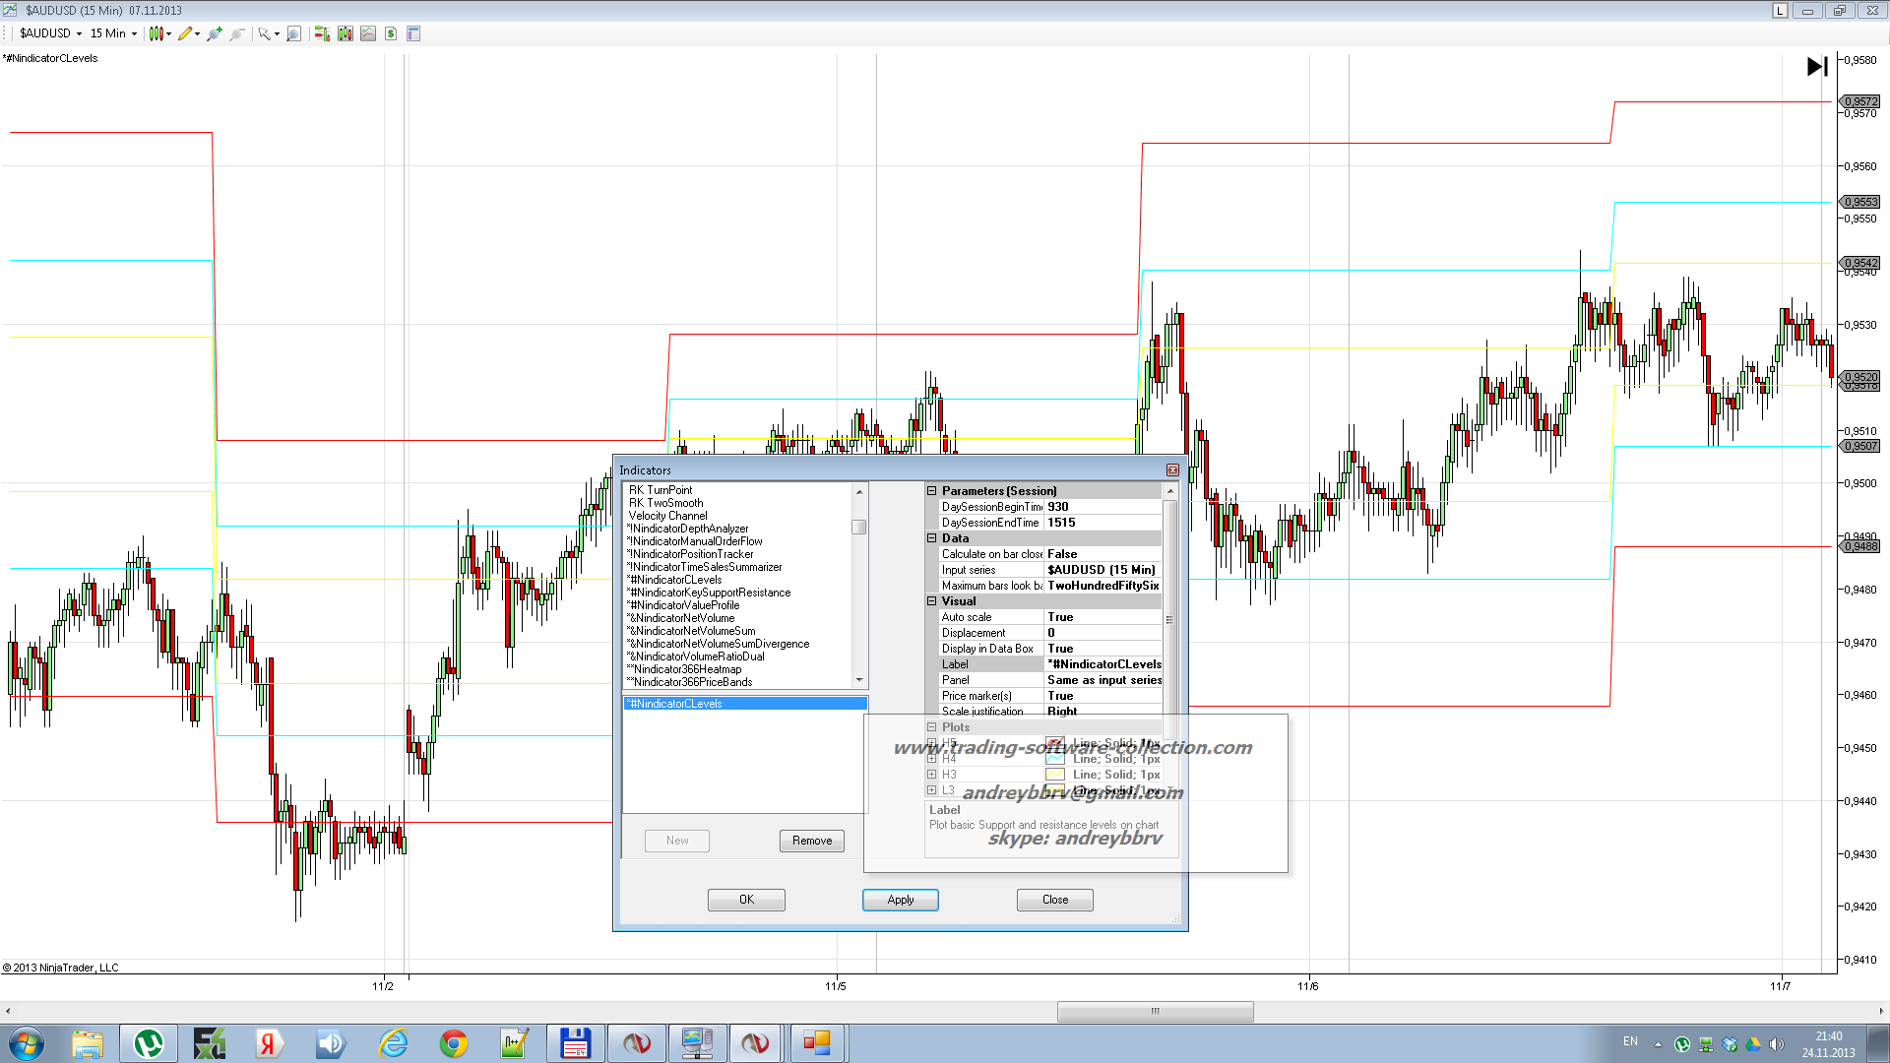The image size is (1890, 1063).
Task: Open the cursor pointer type selector
Action: coord(267,33)
